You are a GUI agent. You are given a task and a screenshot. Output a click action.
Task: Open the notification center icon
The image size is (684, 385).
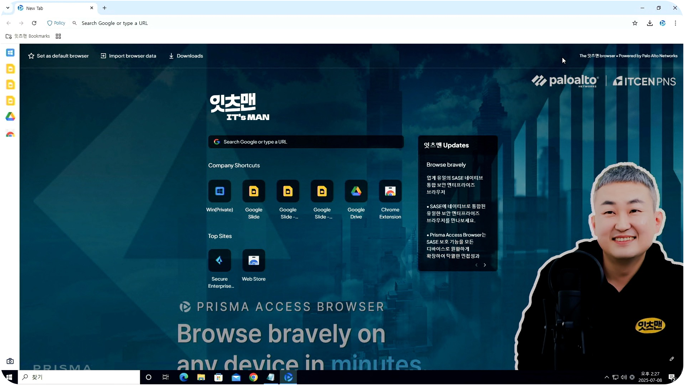[x=672, y=377]
